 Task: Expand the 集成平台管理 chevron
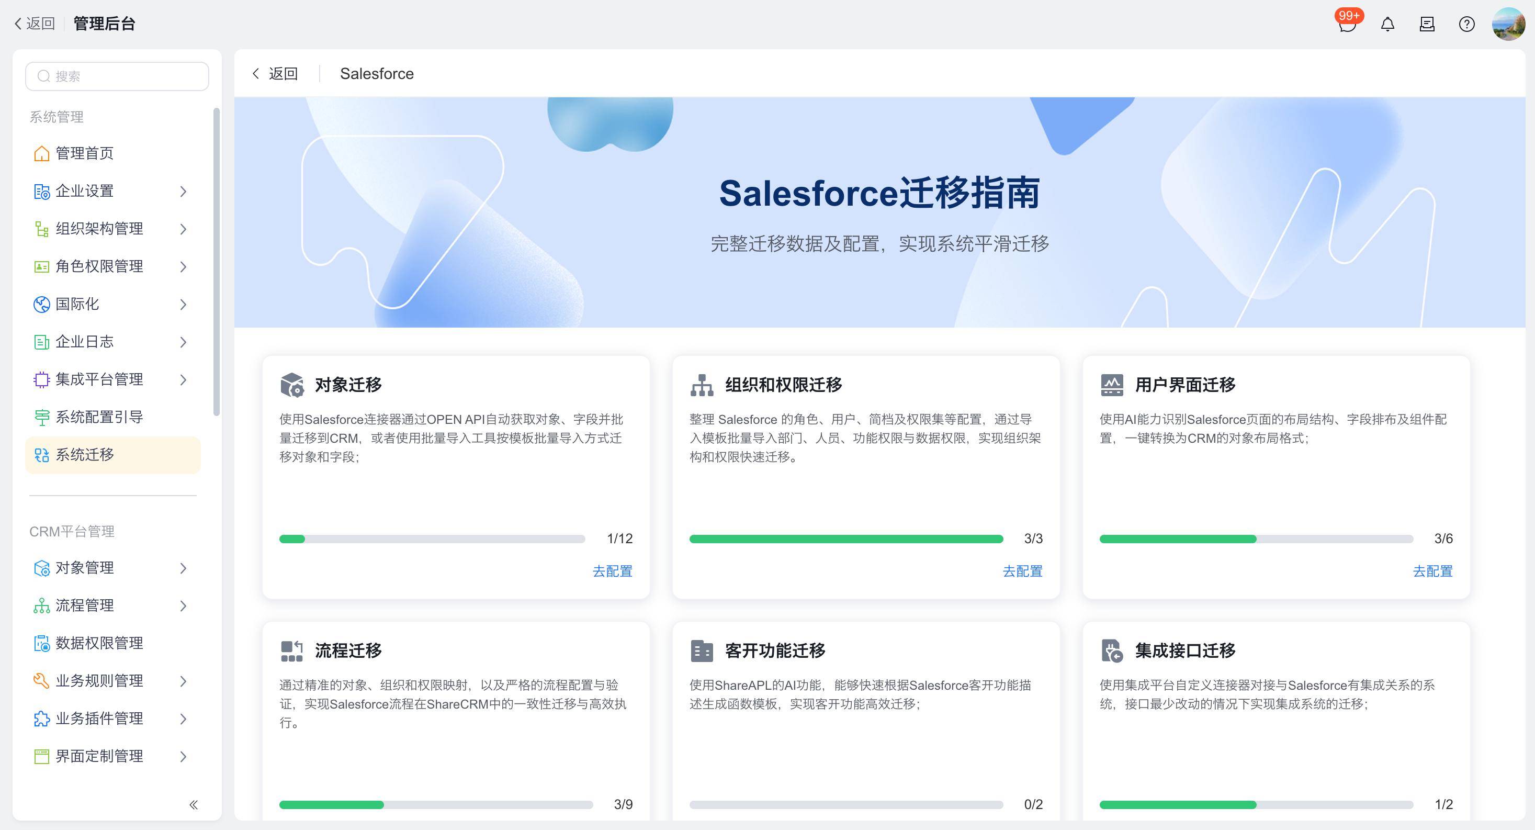(x=183, y=380)
